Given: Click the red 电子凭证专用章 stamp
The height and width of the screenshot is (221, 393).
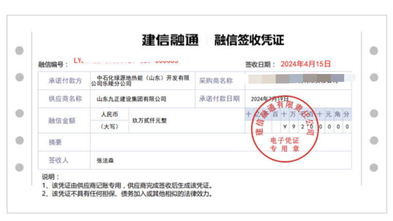Looking at the screenshot, I should click(x=285, y=128).
